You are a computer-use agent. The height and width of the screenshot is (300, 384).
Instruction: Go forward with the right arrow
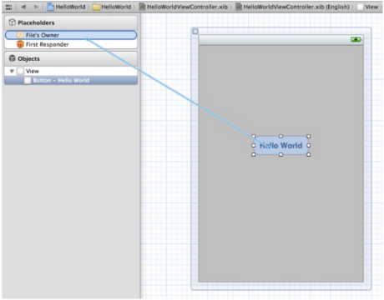[x=36, y=7]
